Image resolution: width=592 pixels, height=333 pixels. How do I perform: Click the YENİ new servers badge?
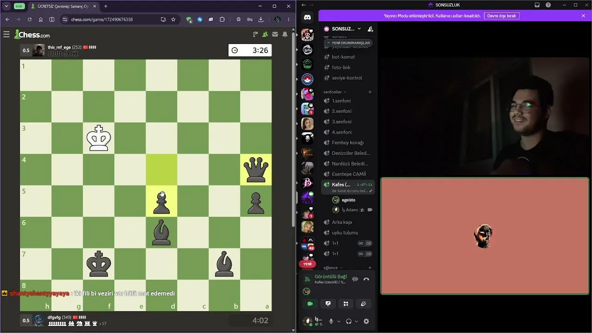(x=308, y=264)
